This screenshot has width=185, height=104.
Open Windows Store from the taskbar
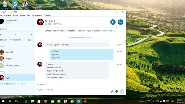[39, 101]
